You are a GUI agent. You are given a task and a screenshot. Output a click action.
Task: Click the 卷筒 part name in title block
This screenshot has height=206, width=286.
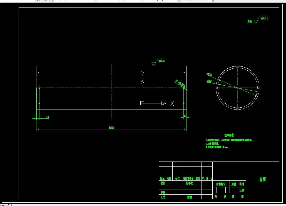point(262,179)
